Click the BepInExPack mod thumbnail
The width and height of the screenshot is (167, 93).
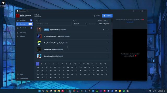[x=39, y=29]
